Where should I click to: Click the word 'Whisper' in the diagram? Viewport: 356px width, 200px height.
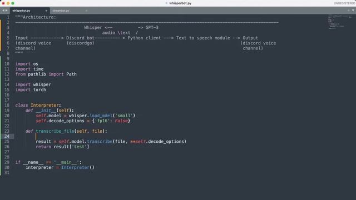pyautogui.click(x=93, y=28)
